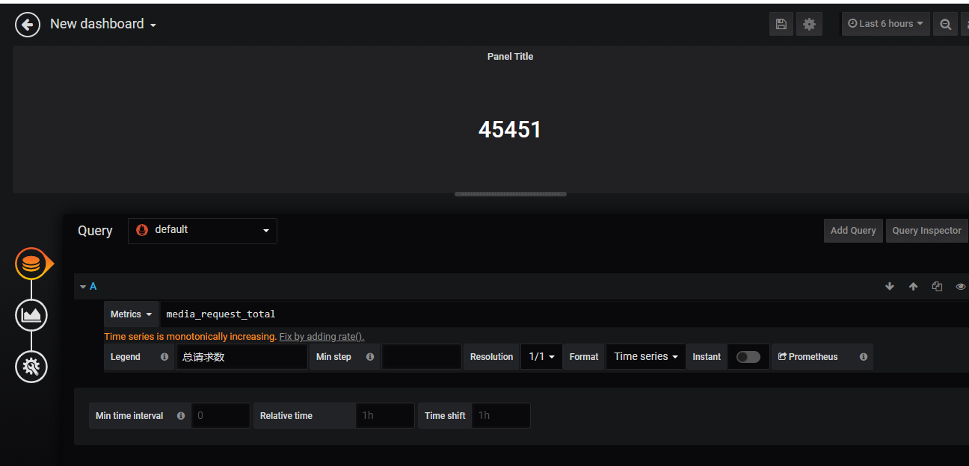The image size is (969, 466).
Task: Open the Last 6 hours time picker
Action: coord(886,24)
